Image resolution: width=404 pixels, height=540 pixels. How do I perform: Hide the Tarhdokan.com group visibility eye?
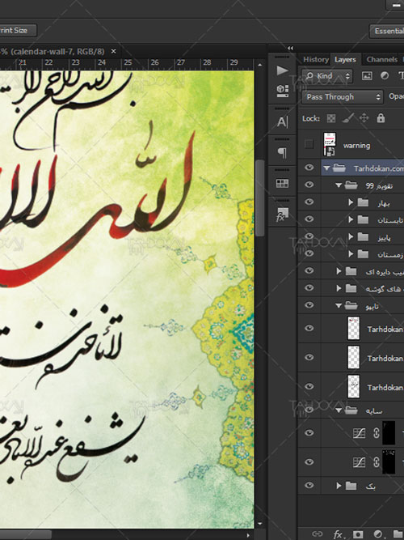309,168
